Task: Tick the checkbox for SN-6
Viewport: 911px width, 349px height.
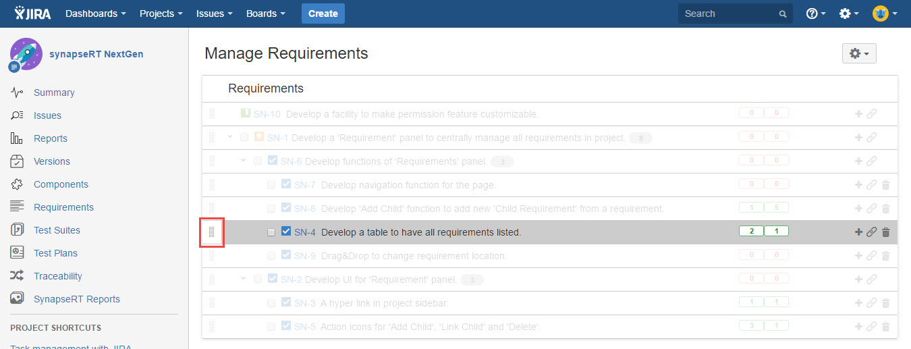Action: [258, 161]
